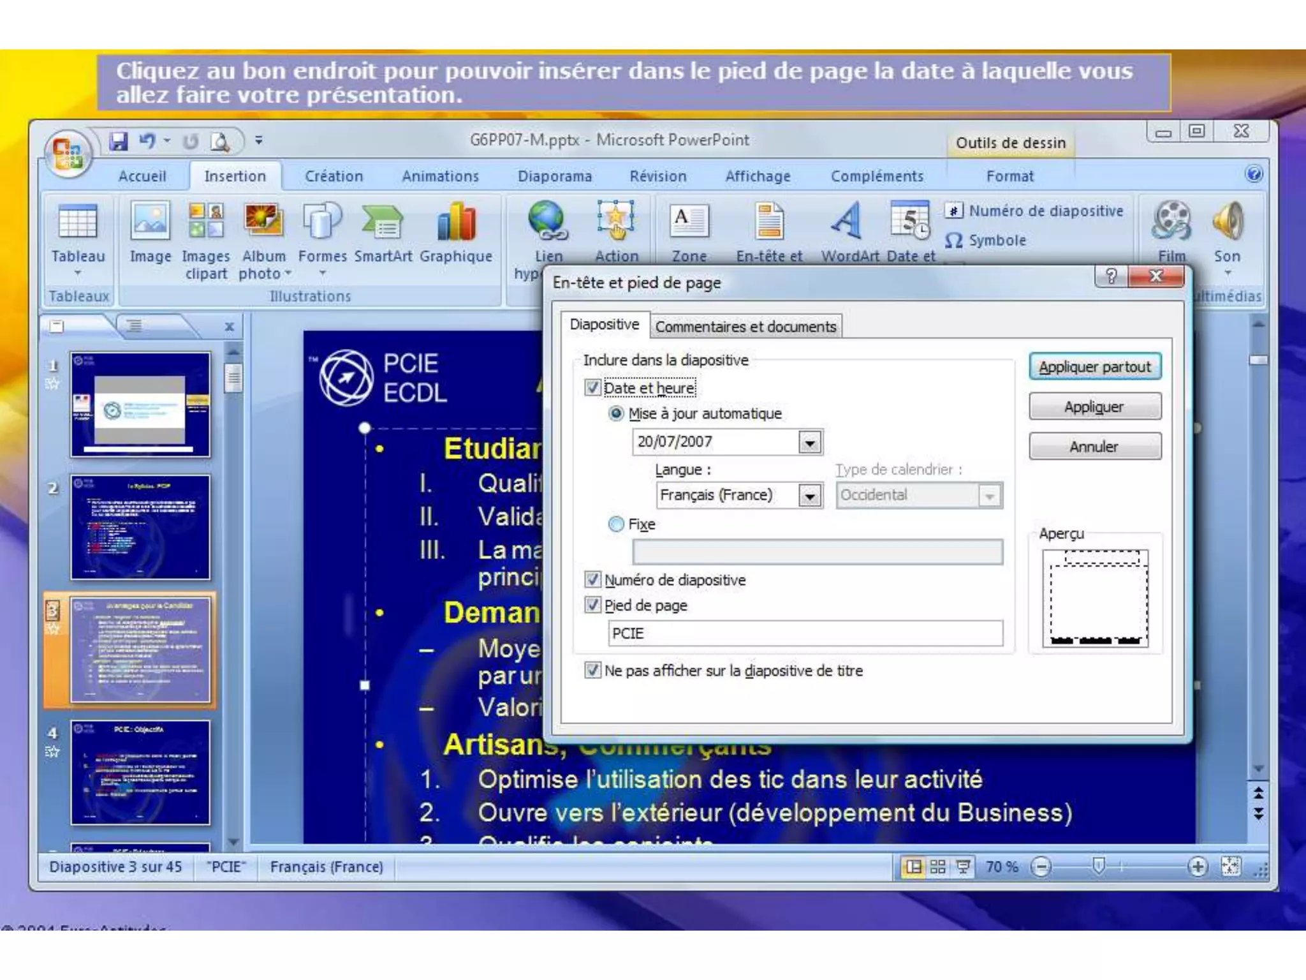Image resolution: width=1306 pixels, height=980 pixels.
Task: Start slideshow from status bar
Action: (x=963, y=866)
